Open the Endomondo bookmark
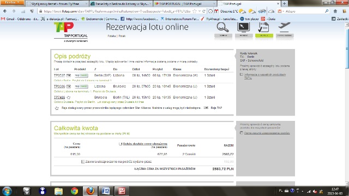 coord(100,19)
